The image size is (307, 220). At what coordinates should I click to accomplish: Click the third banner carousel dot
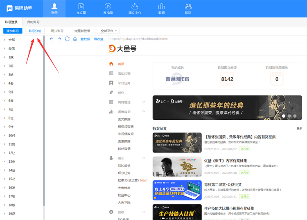pyautogui.click(x=295, y=116)
